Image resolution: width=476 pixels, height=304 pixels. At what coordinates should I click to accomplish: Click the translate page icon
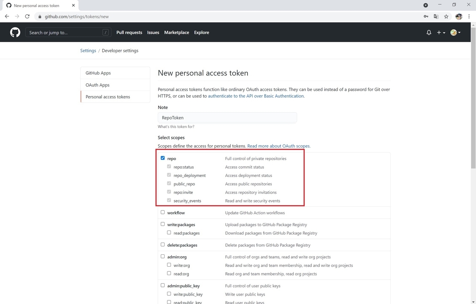click(436, 17)
